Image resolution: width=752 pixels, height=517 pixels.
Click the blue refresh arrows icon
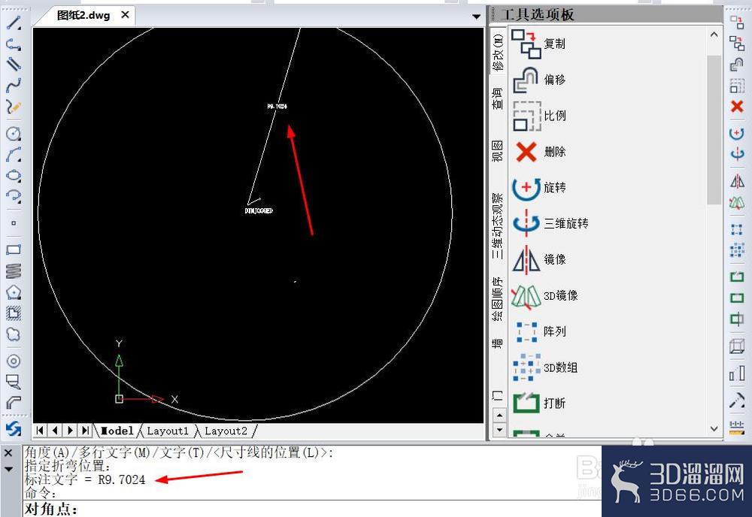click(14, 428)
